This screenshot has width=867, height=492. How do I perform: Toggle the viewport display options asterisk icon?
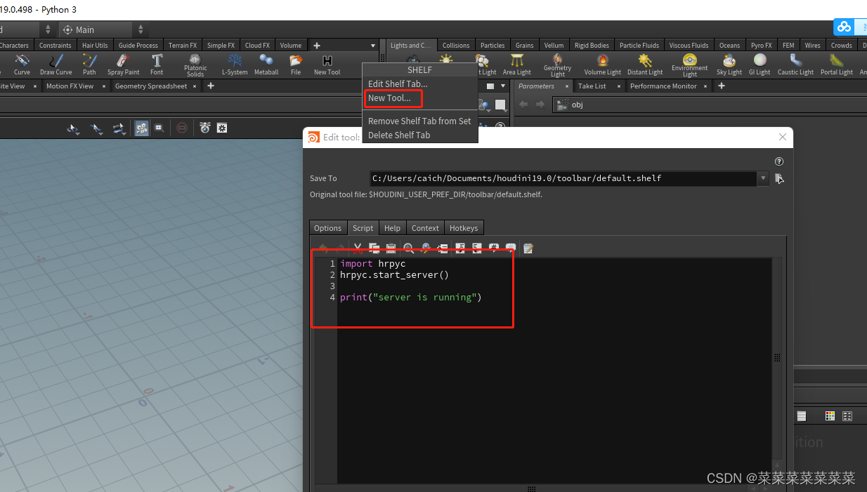(222, 128)
